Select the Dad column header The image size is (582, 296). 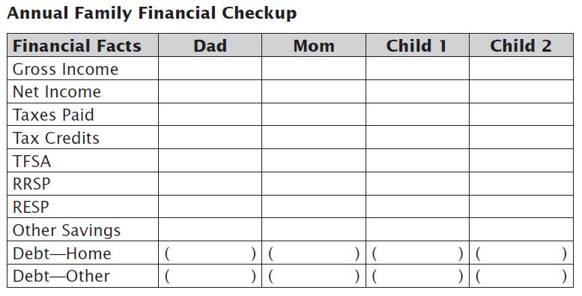[210, 45]
